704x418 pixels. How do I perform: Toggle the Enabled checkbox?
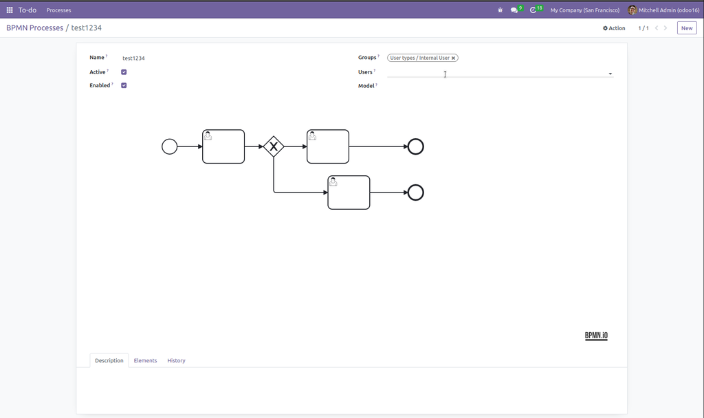124,85
